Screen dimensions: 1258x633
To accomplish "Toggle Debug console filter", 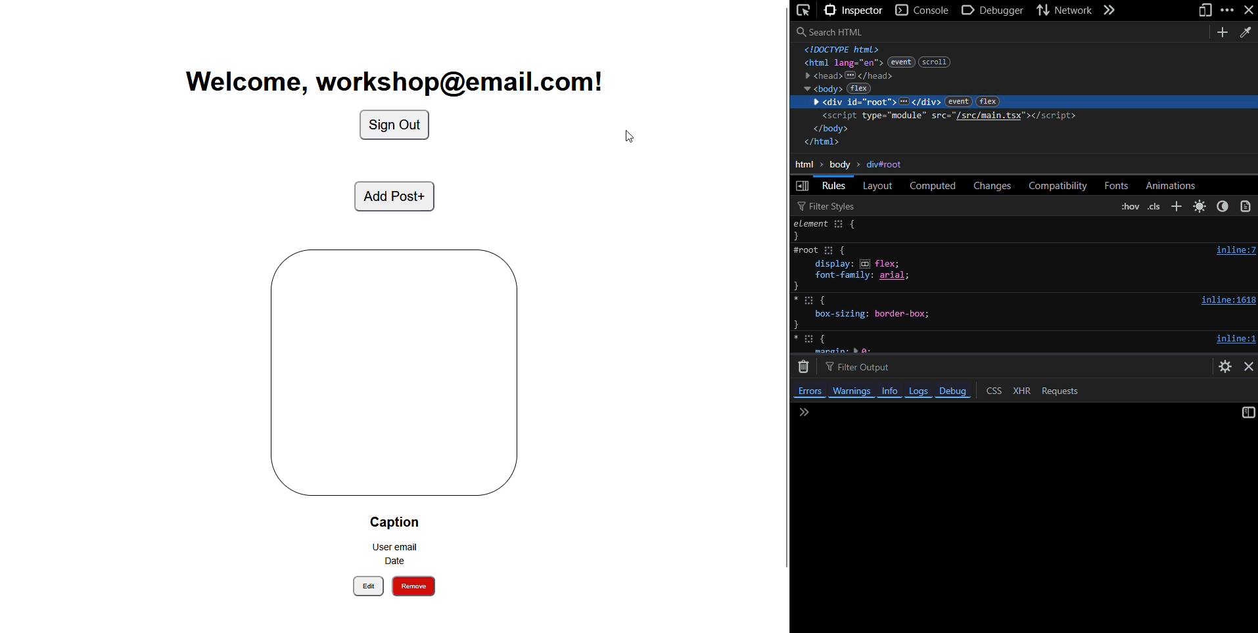I will (952, 391).
